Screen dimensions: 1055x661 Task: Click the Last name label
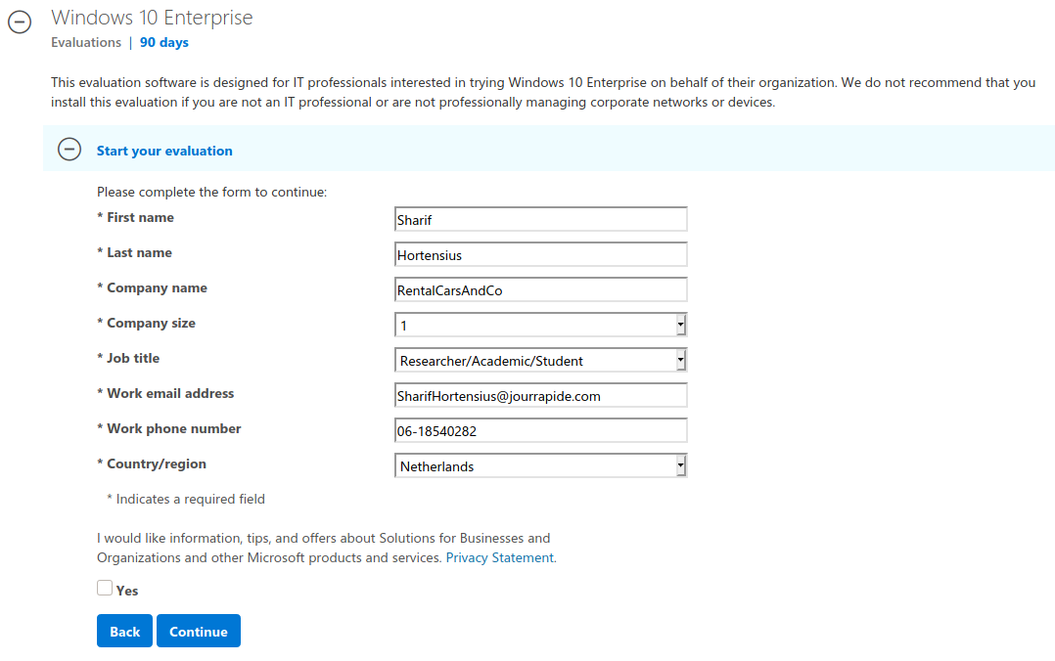pos(135,253)
